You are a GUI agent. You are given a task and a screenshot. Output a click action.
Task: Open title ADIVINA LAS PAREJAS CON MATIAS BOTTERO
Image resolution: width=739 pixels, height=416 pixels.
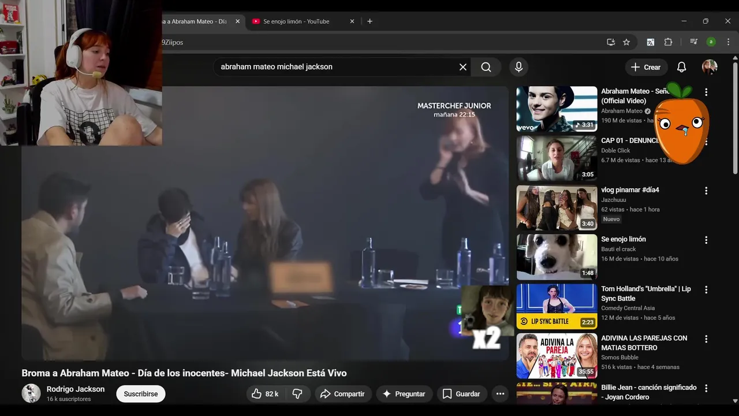pos(644,343)
